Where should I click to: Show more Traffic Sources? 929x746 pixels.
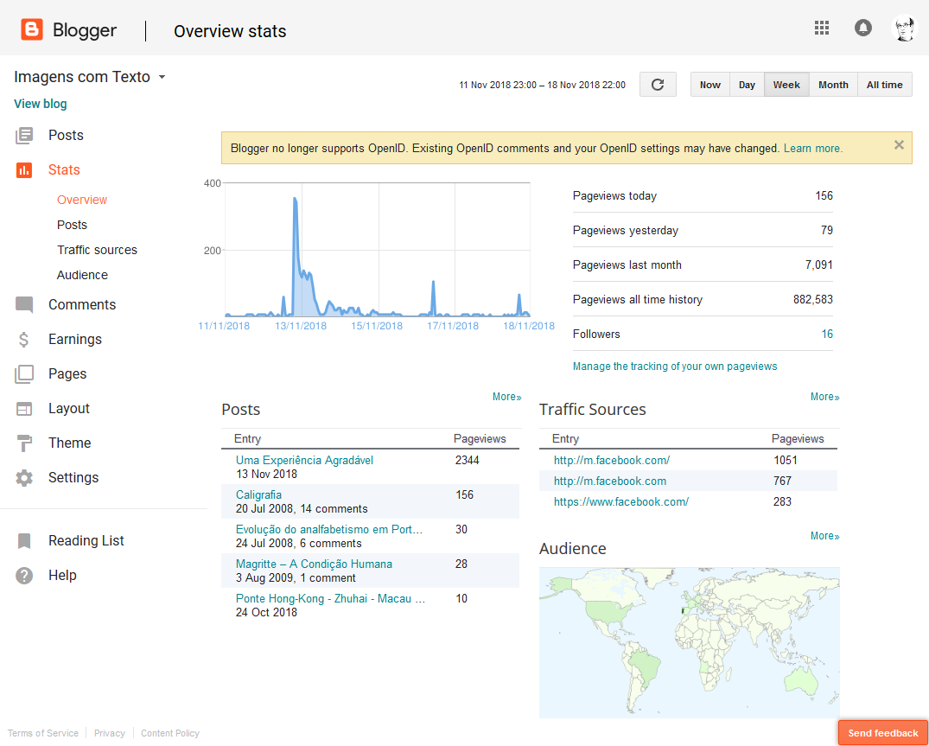824,397
